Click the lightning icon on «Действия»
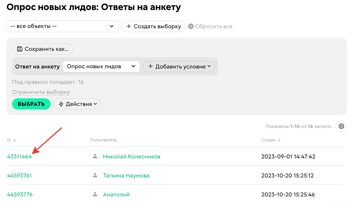353x202 pixels. click(61, 104)
